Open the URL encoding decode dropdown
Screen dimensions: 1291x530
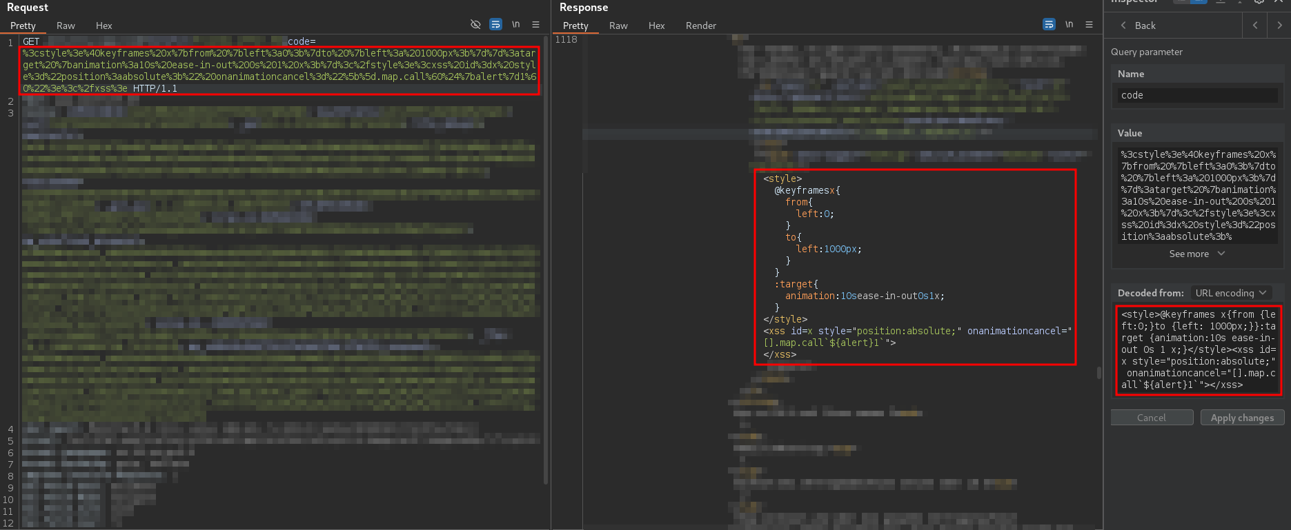(x=1231, y=293)
